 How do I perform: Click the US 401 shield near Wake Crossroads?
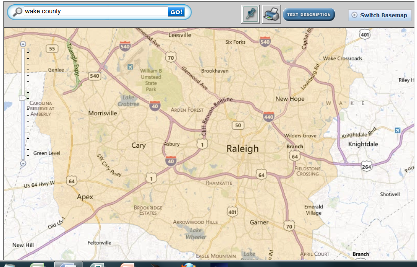pos(365,34)
